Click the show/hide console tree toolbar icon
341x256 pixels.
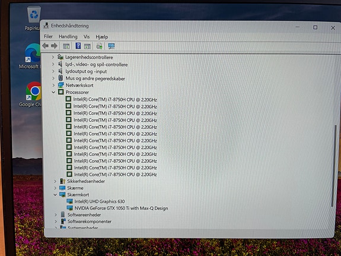pyautogui.click(x=66, y=46)
